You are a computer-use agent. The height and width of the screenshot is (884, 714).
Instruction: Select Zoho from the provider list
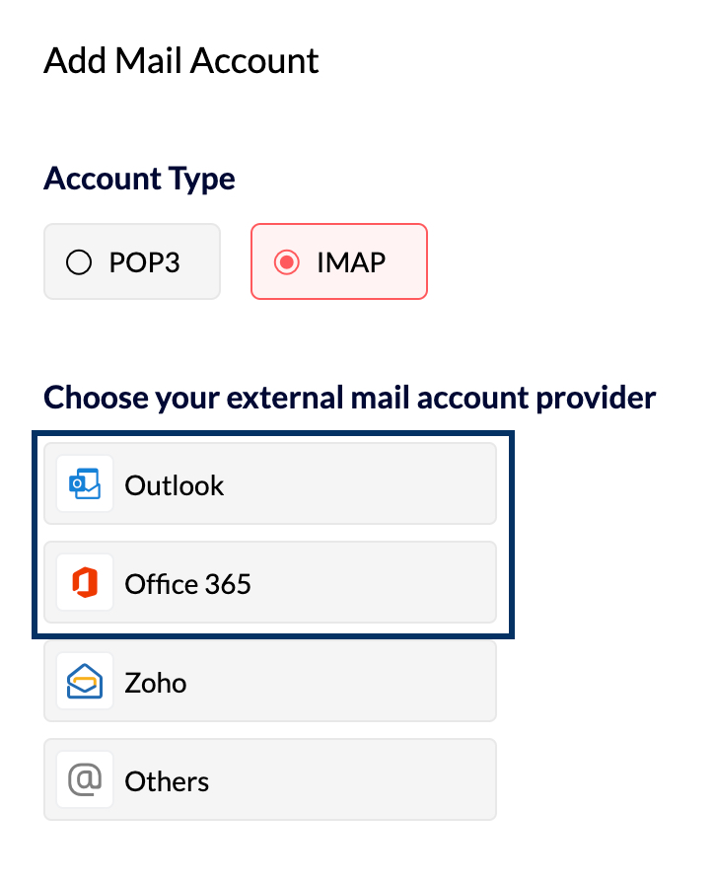coord(269,681)
